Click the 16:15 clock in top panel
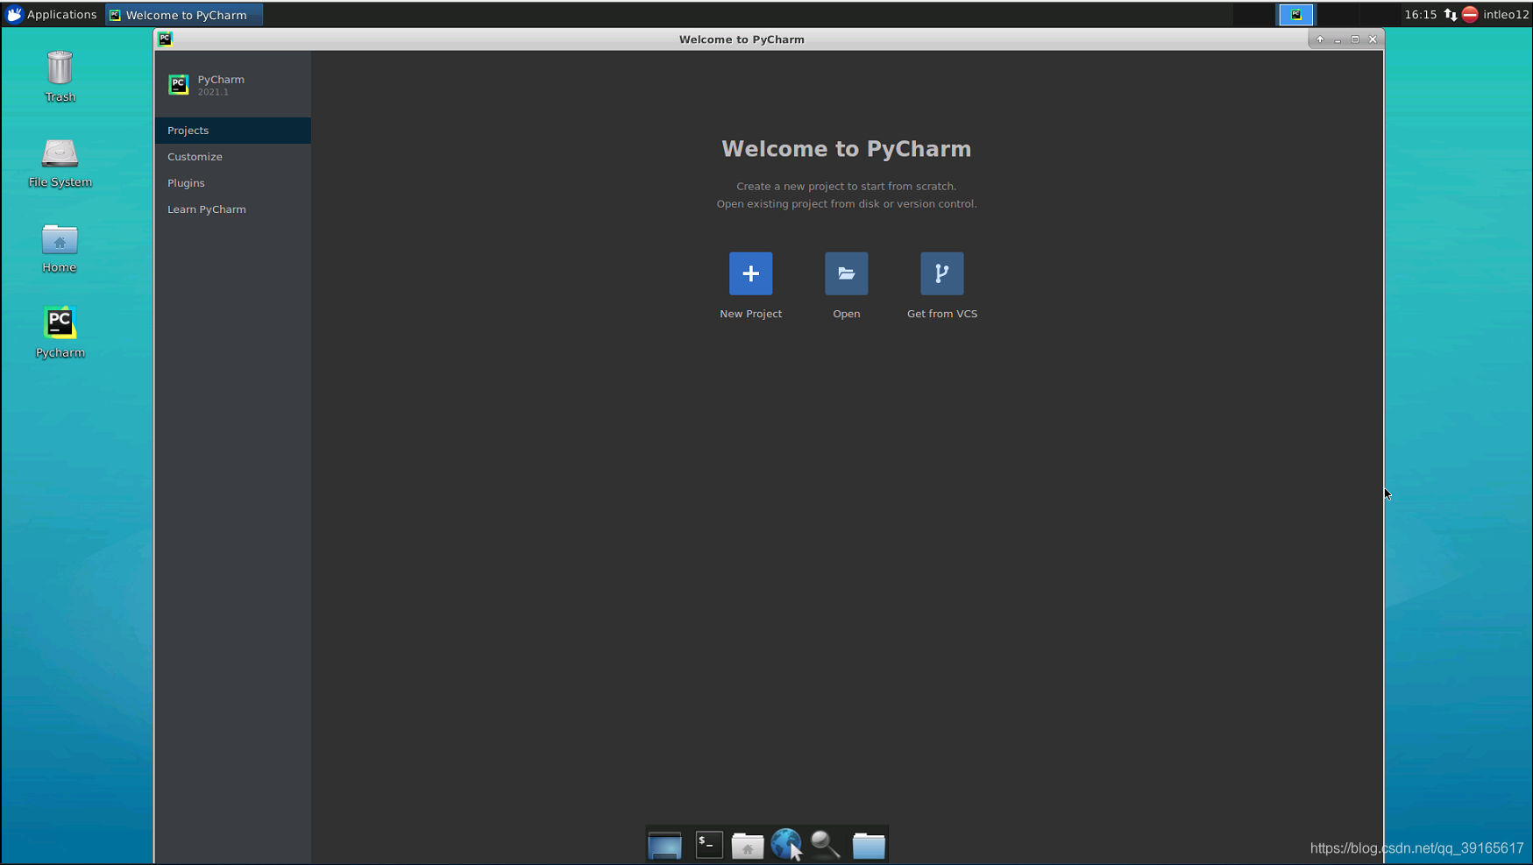The height and width of the screenshot is (865, 1533). (x=1420, y=14)
